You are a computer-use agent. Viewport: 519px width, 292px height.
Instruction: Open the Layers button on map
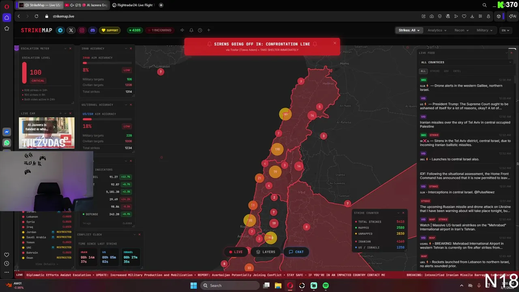pyautogui.click(x=266, y=252)
